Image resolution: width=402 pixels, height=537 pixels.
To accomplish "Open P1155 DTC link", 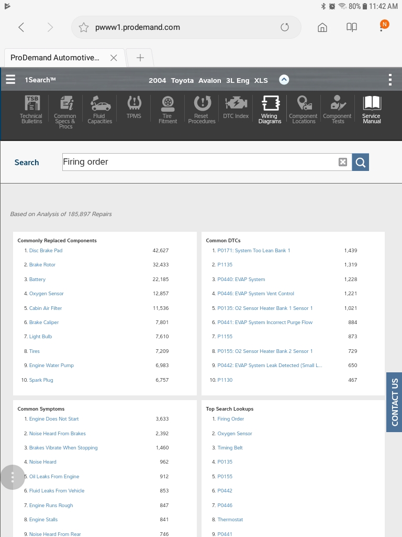I will tap(225, 337).
